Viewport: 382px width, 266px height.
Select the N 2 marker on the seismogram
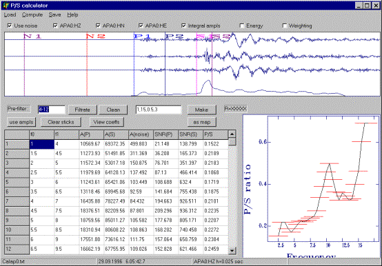coord(95,37)
